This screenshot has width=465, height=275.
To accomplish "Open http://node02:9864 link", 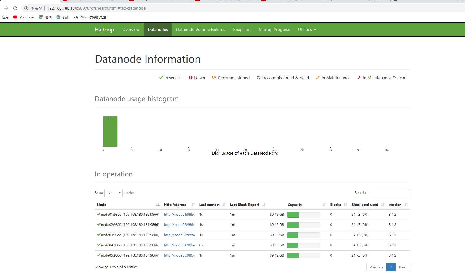I will (179, 225).
